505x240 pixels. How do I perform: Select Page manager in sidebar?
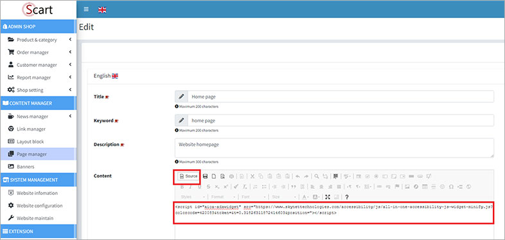click(39, 154)
